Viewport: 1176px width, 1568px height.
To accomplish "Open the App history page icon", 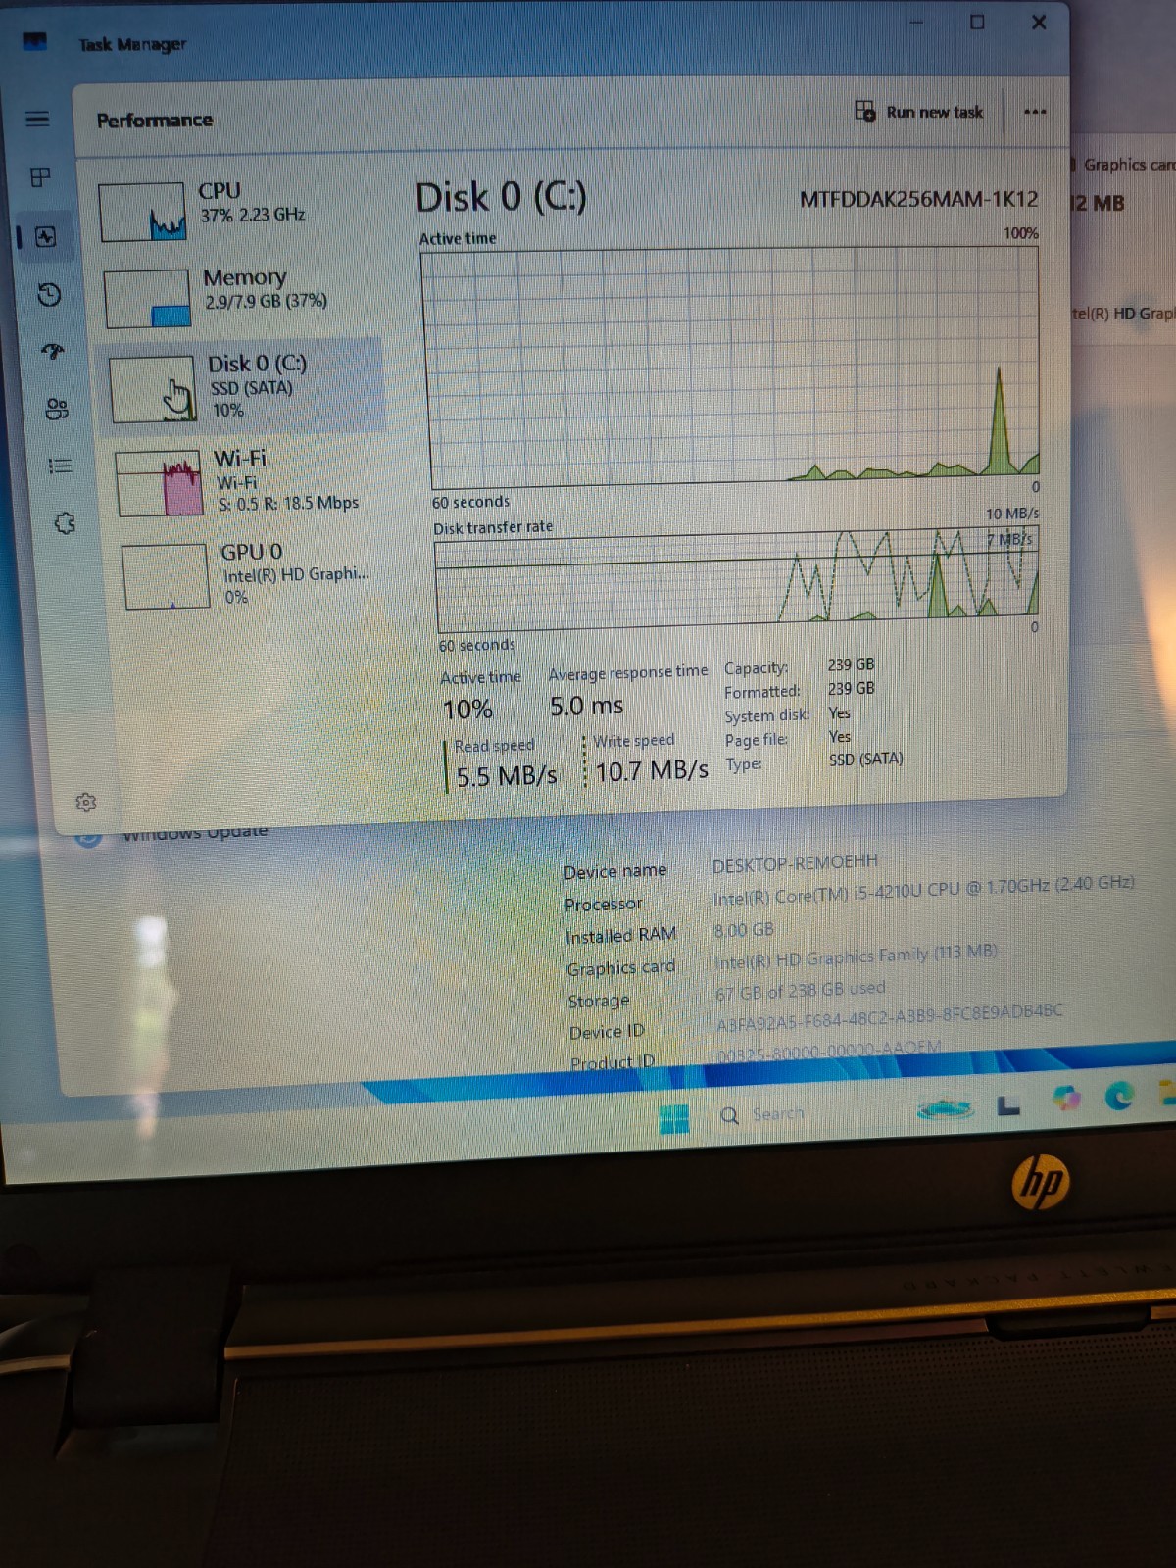I will pyautogui.click(x=49, y=294).
